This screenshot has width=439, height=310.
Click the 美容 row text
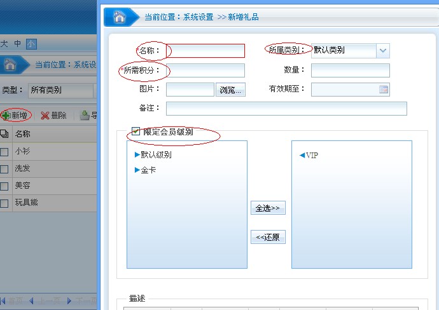pyautogui.click(x=23, y=185)
